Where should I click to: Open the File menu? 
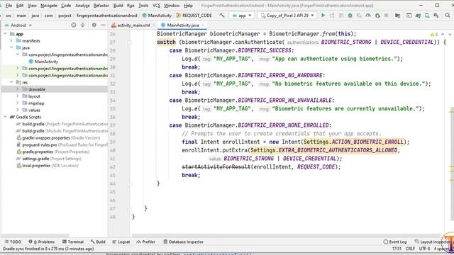(x=9, y=6)
